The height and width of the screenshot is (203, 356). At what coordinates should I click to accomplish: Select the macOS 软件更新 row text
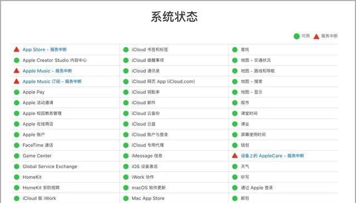pyautogui.click(x=149, y=187)
